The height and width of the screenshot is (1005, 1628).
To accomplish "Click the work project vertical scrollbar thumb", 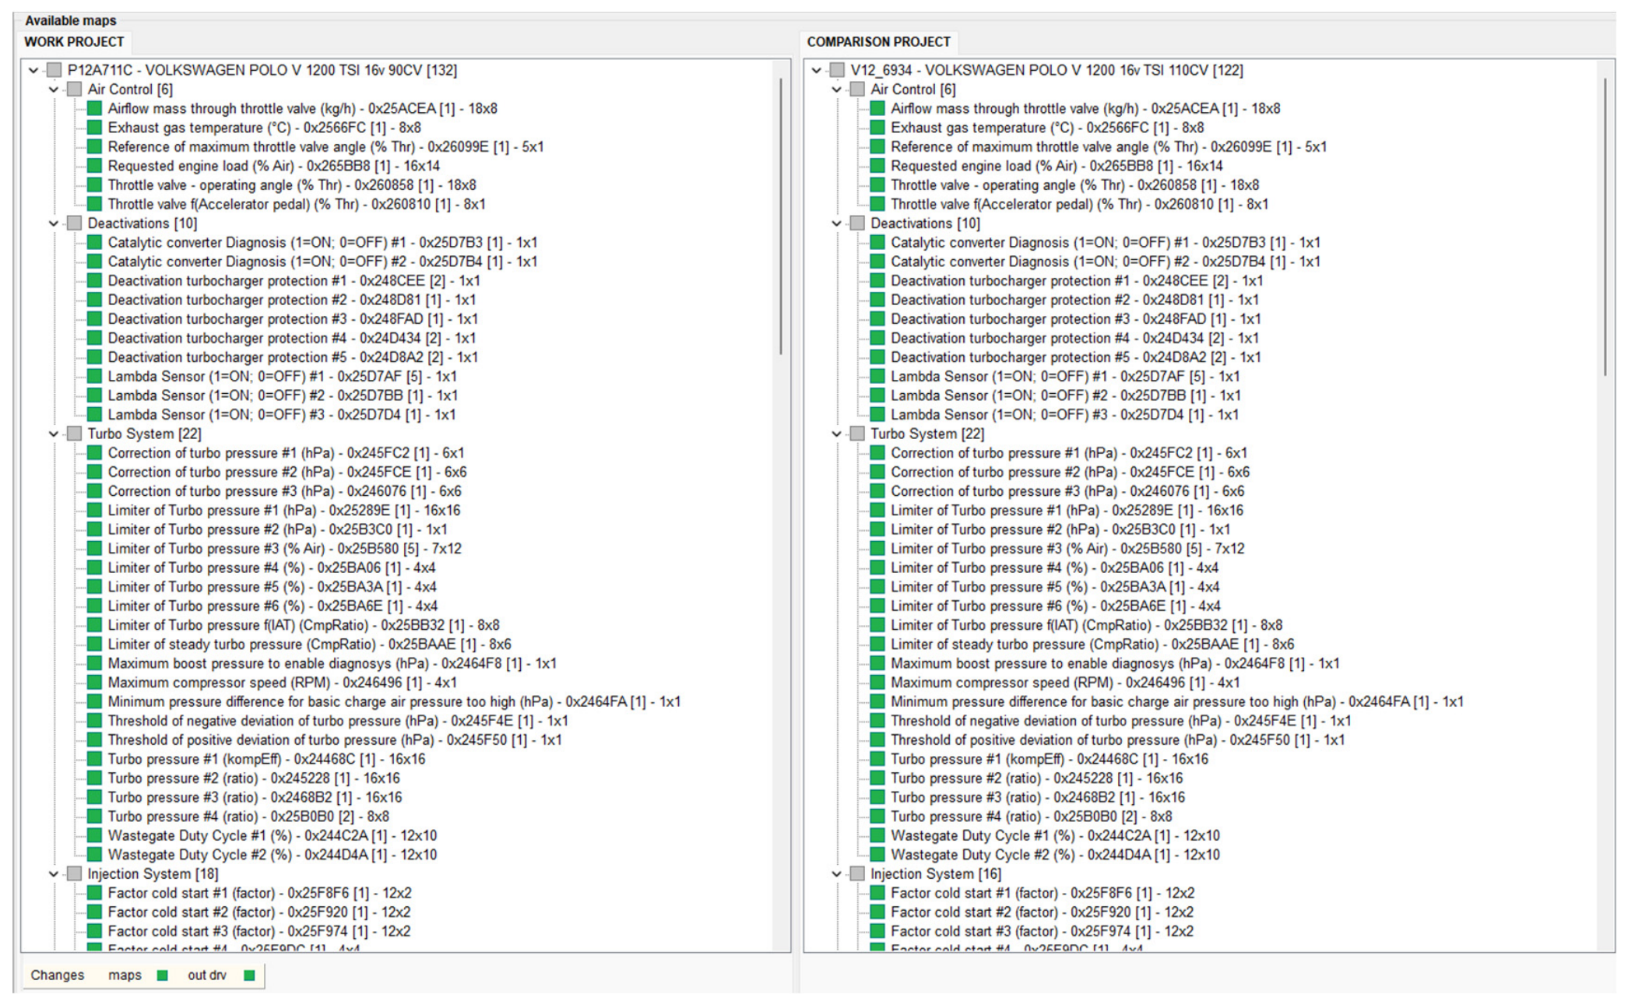I will point(781,216).
